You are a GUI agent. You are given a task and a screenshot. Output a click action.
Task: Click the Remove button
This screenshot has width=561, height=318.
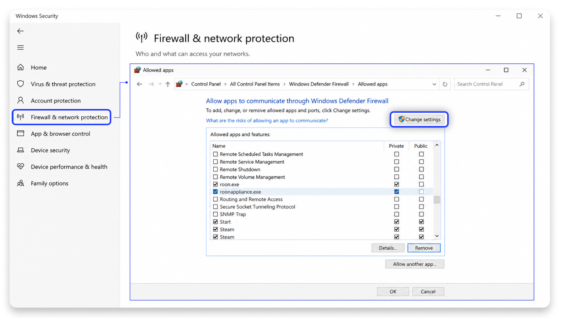tap(424, 248)
